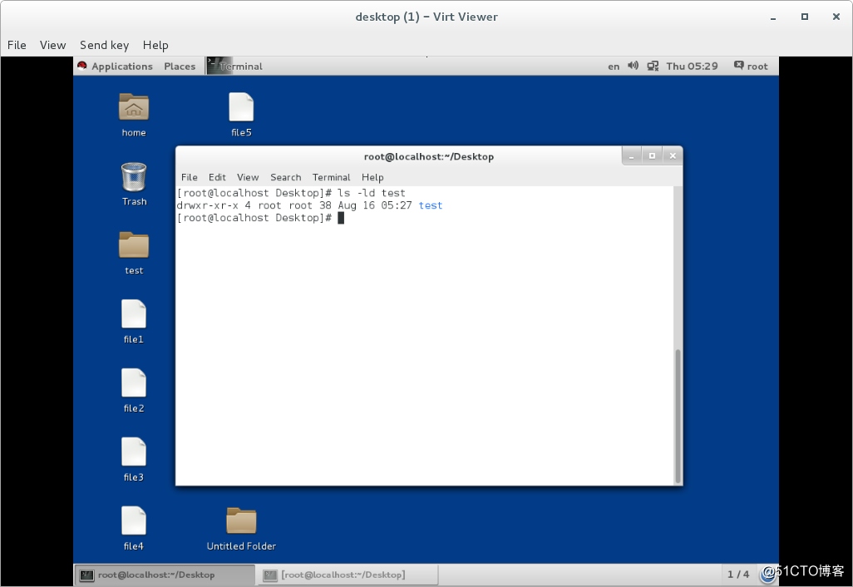Viewport: 853px width, 587px height.
Task: Click the Thu 05:29 clock
Action: 692,67
